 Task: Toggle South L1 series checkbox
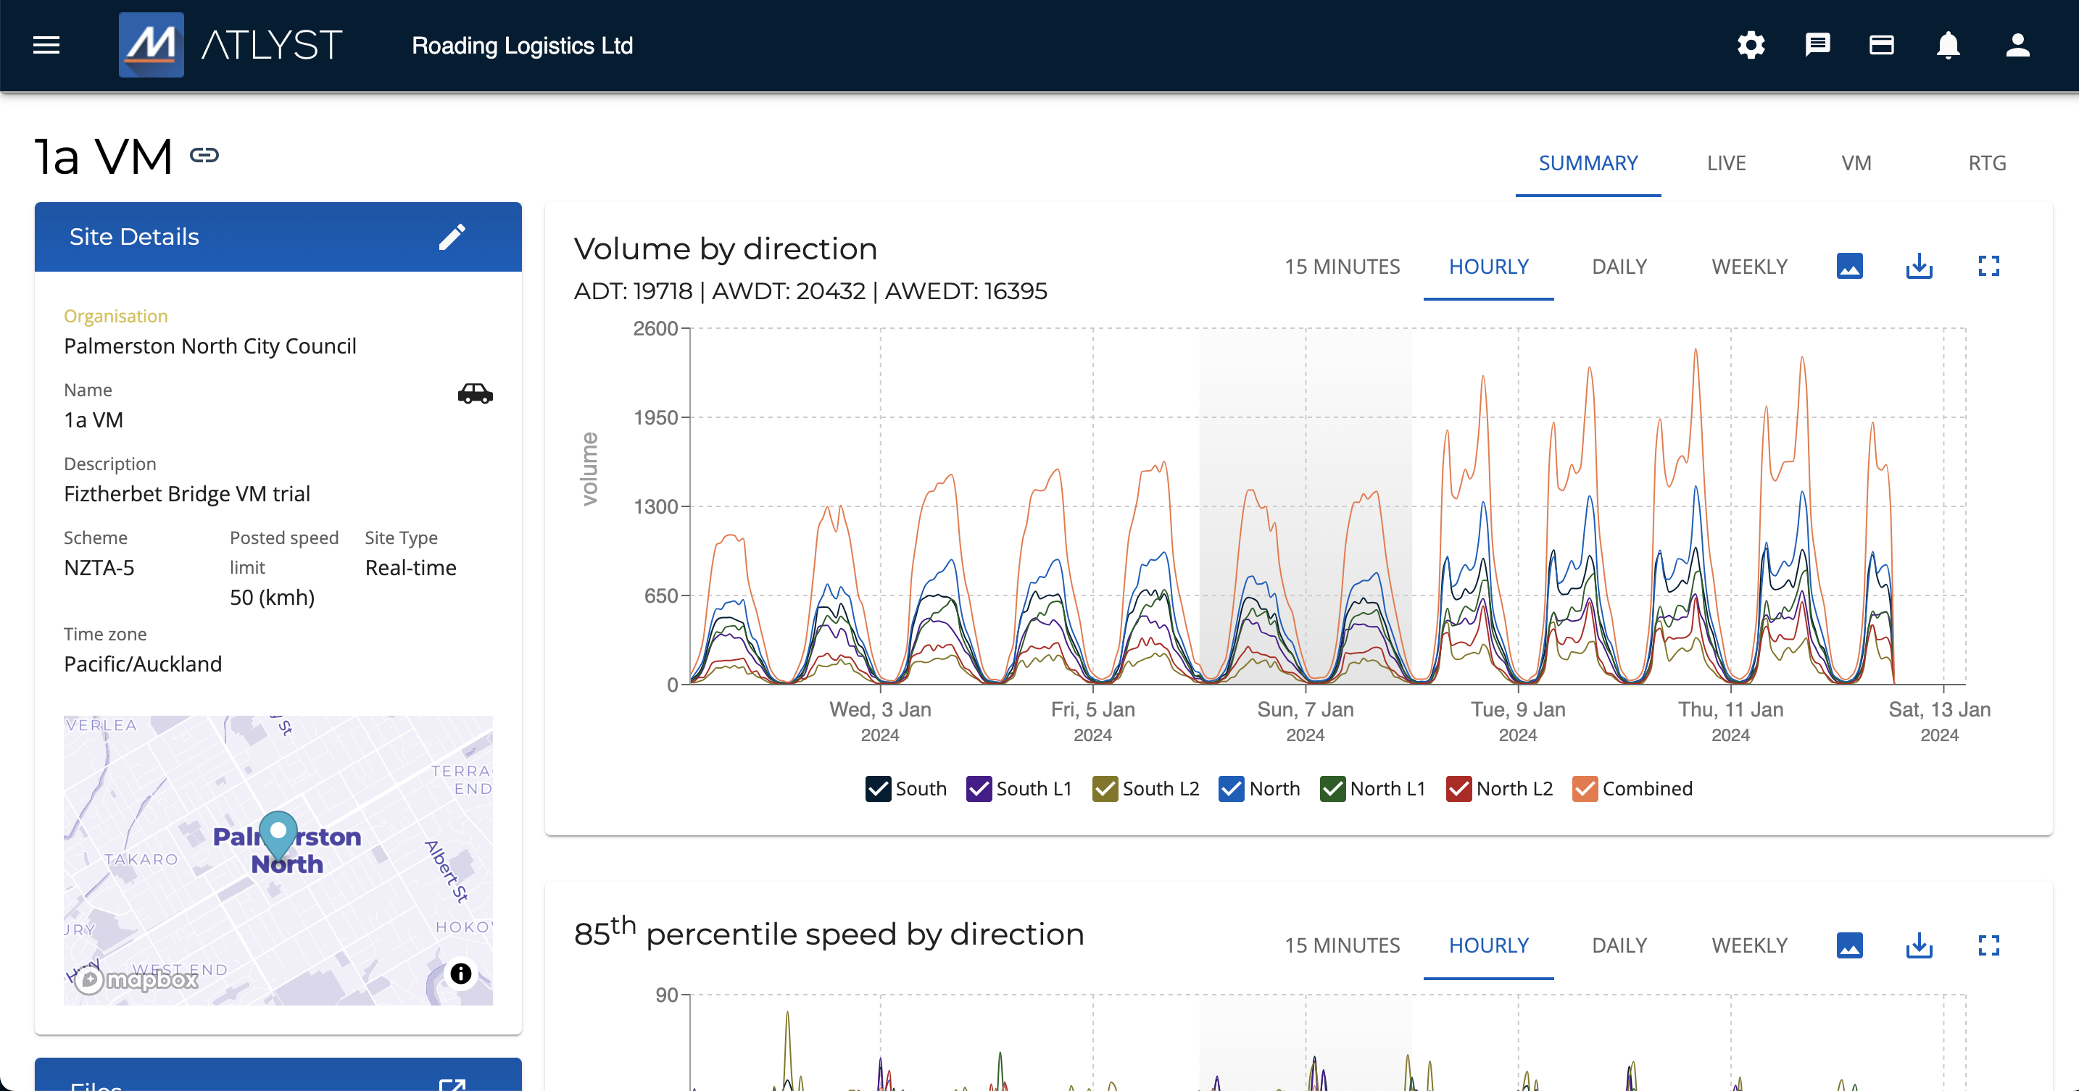pos(978,787)
